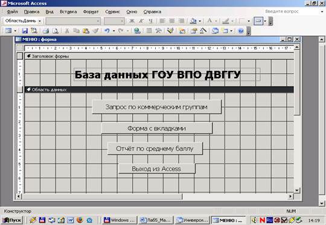This screenshot has height=225, width=326.
Task: Select the 'База данных ГОУ ВПО ДВГГУ' label
Action: pyautogui.click(x=167, y=74)
